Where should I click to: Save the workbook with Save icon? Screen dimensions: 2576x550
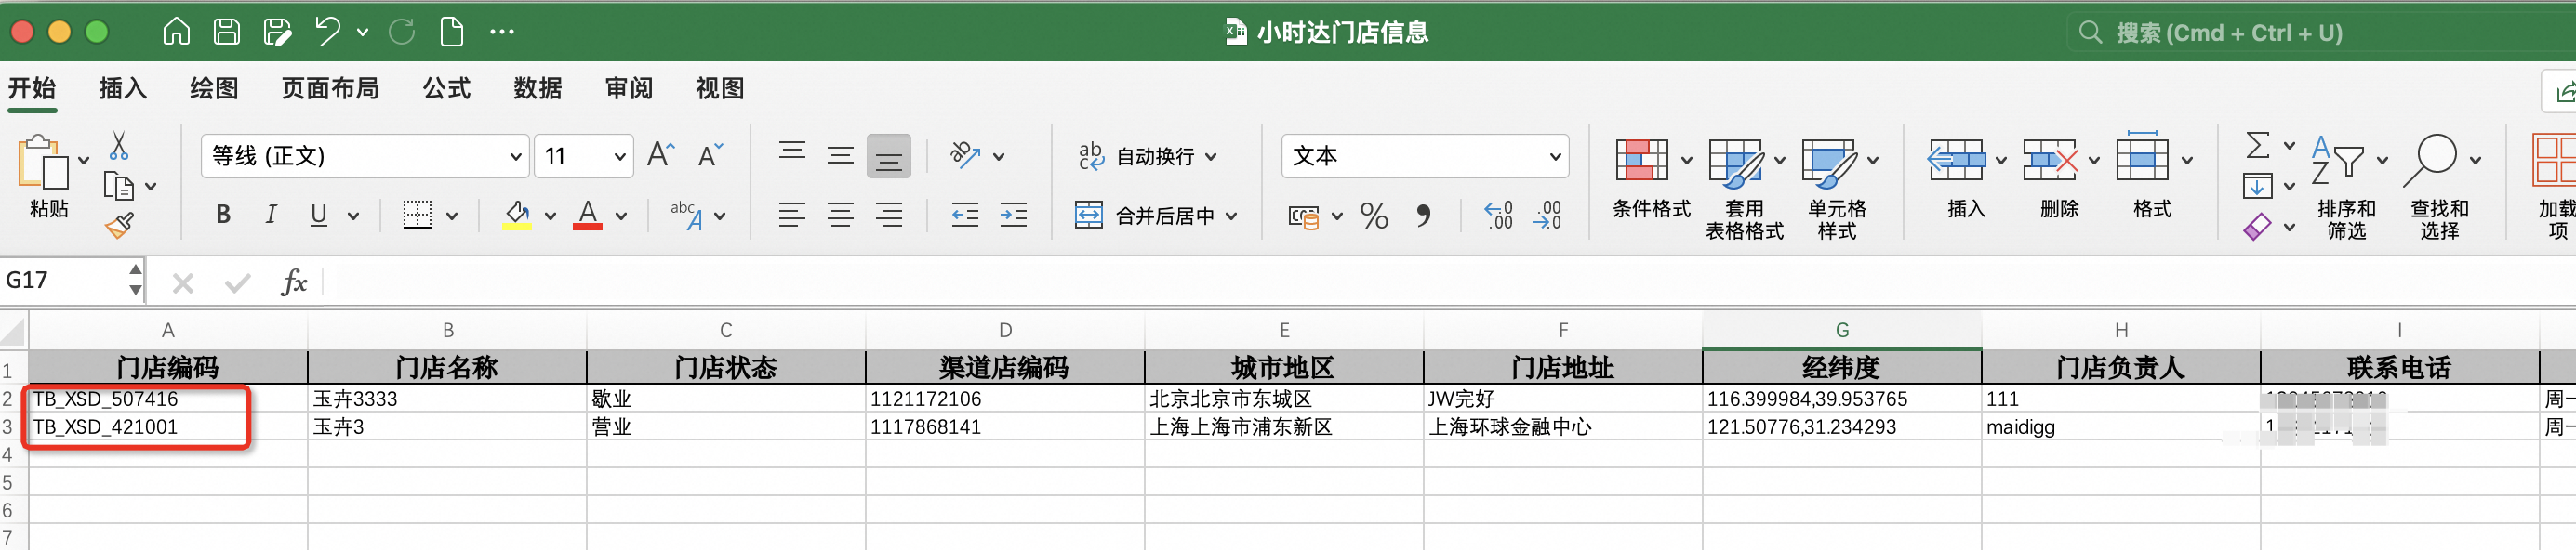(x=227, y=32)
